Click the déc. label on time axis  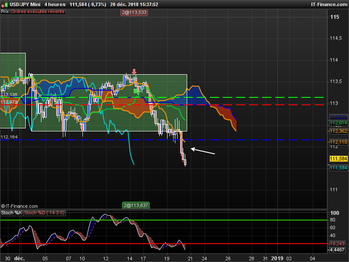[x=19, y=259]
